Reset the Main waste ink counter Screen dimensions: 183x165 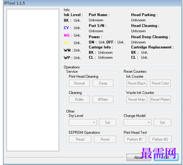(137, 99)
